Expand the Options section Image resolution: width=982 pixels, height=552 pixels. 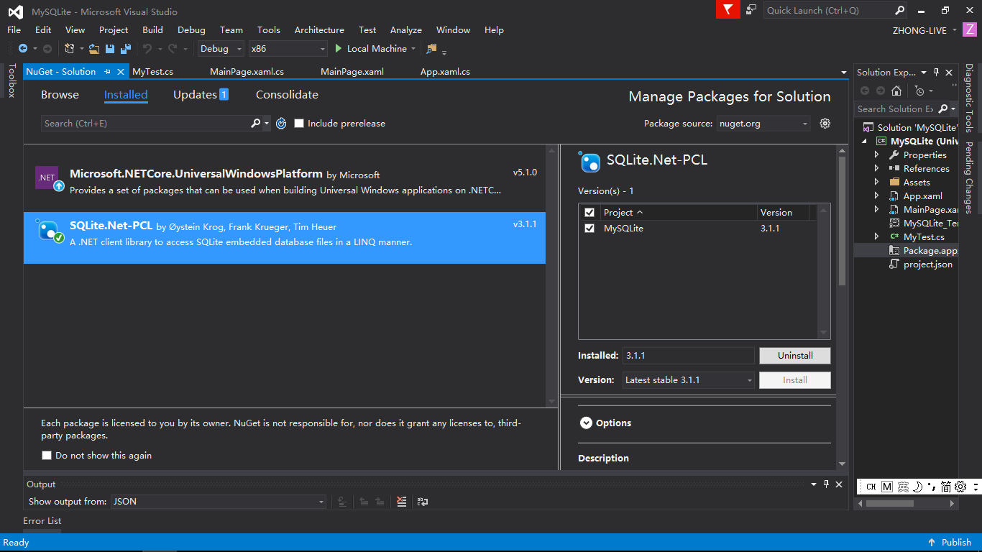pyautogui.click(x=586, y=423)
